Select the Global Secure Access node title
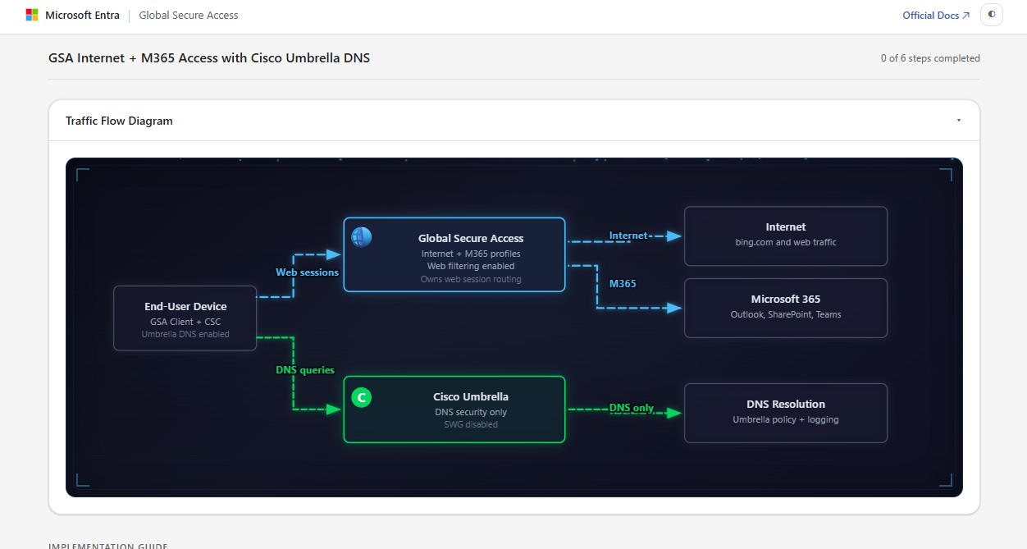The height and width of the screenshot is (549, 1027). coord(471,239)
